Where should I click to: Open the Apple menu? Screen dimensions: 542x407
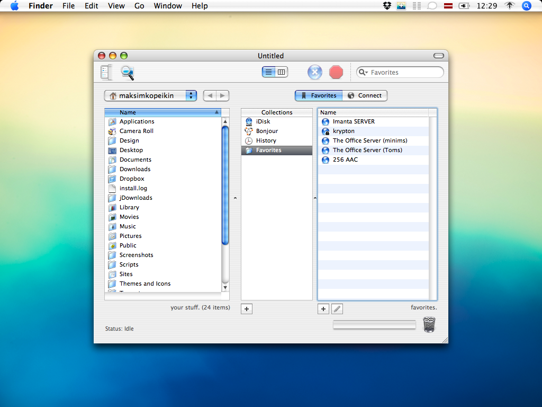pos(14,6)
